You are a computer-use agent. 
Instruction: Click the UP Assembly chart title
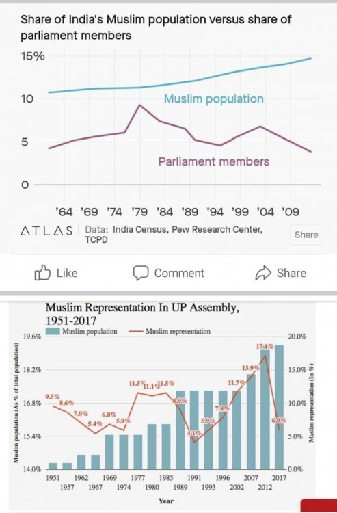click(142, 313)
